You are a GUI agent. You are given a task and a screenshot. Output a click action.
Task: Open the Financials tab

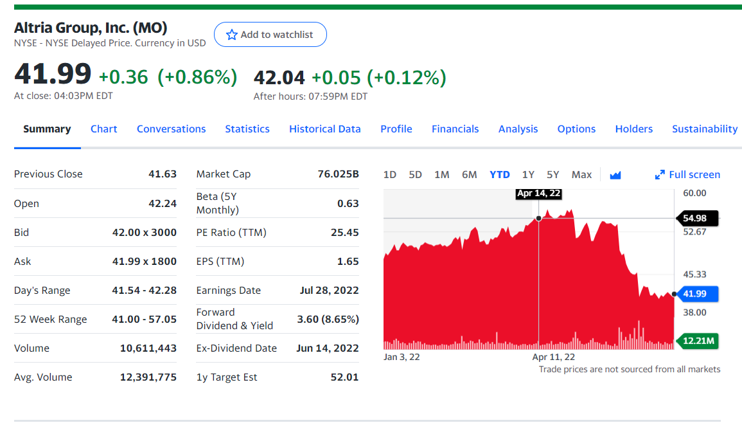455,129
